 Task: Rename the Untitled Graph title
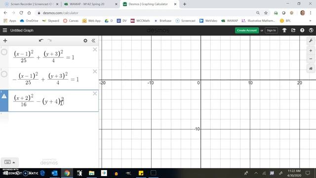pos(22,30)
